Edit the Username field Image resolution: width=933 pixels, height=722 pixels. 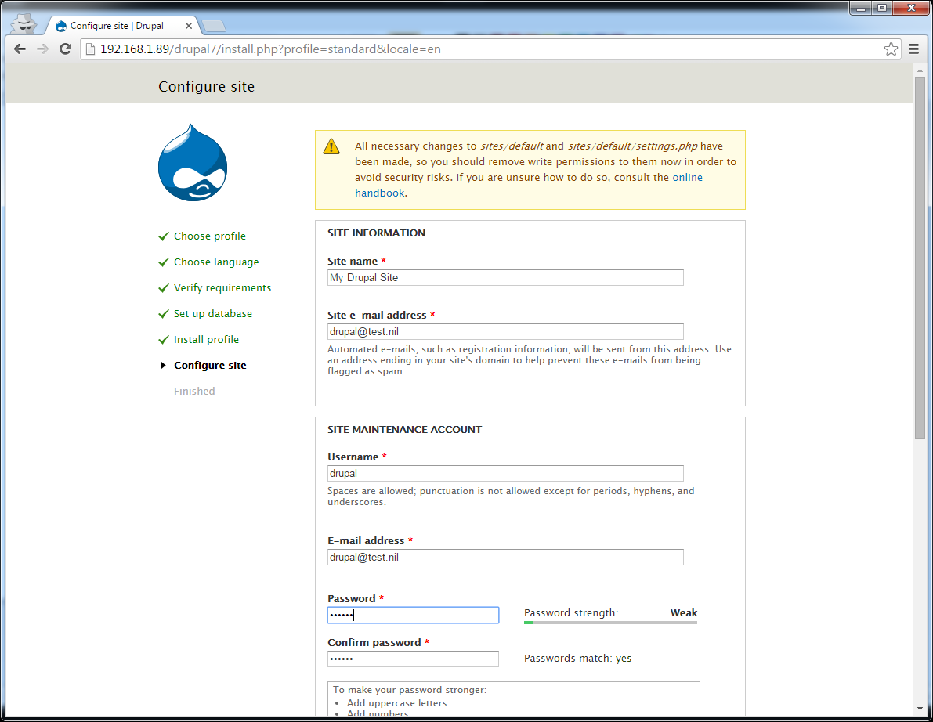coord(505,474)
